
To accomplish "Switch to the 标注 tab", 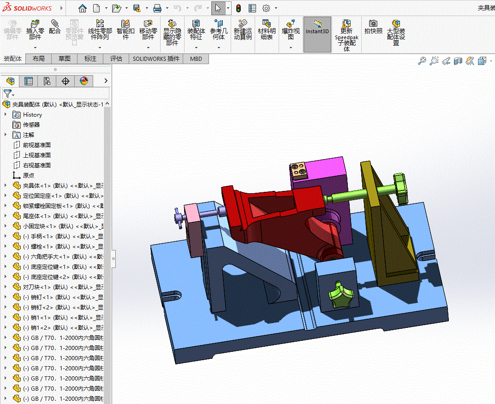I will [x=90, y=59].
